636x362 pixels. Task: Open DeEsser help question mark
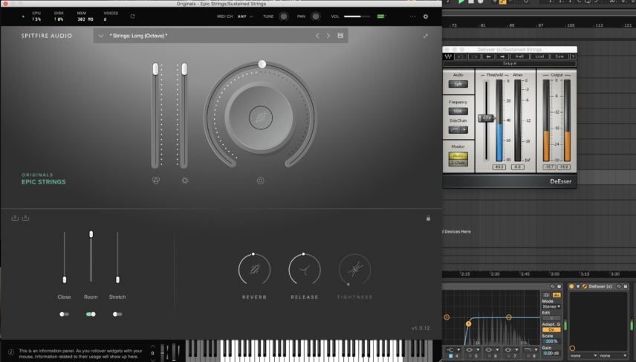[x=573, y=56]
